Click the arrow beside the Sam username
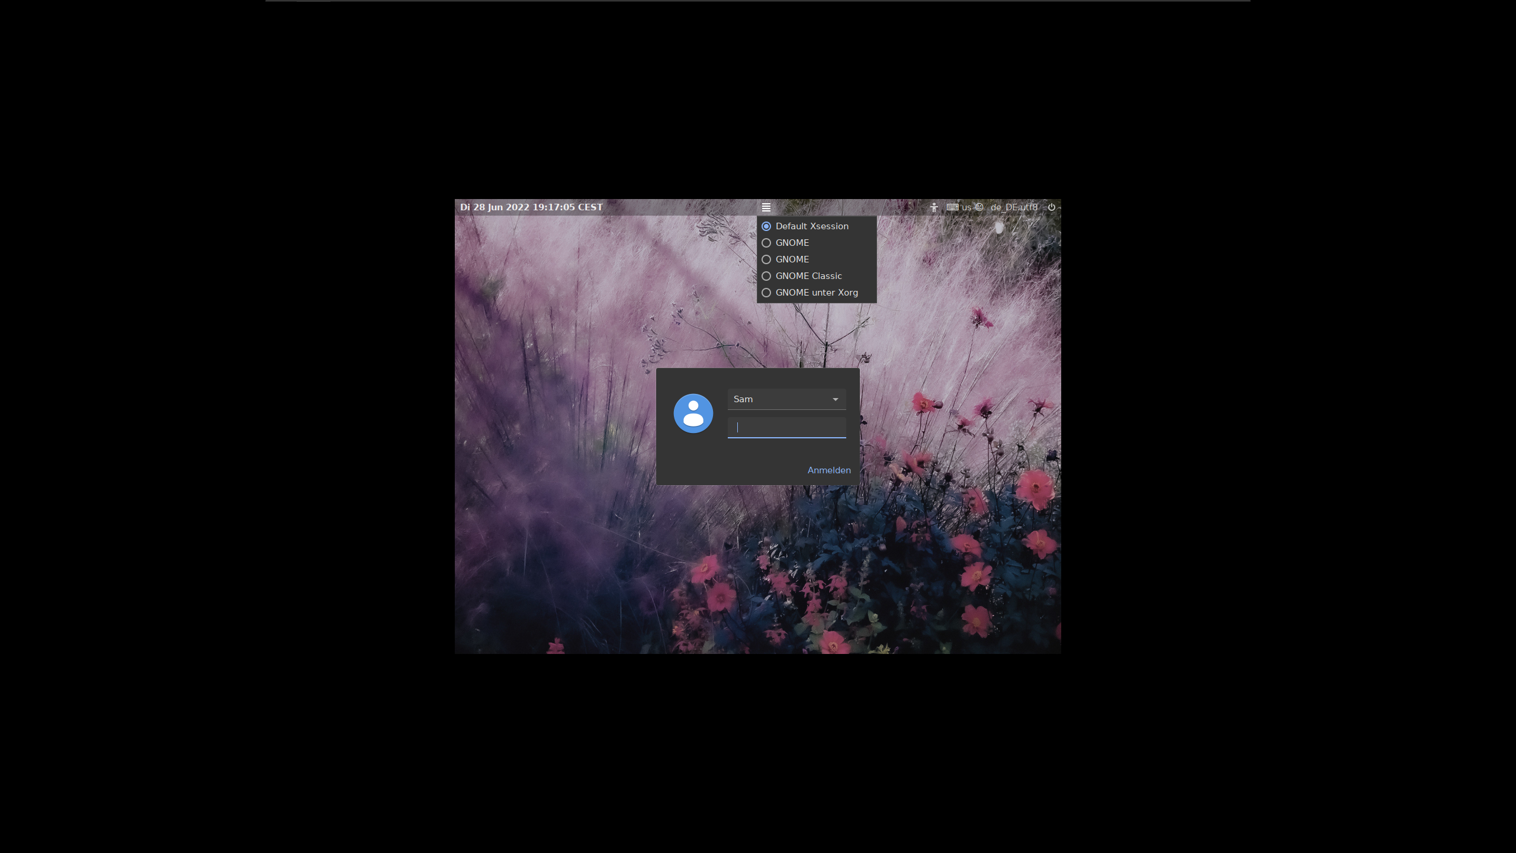The width and height of the screenshot is (1516, 853). pyautogui.click(x=836, y=399)
